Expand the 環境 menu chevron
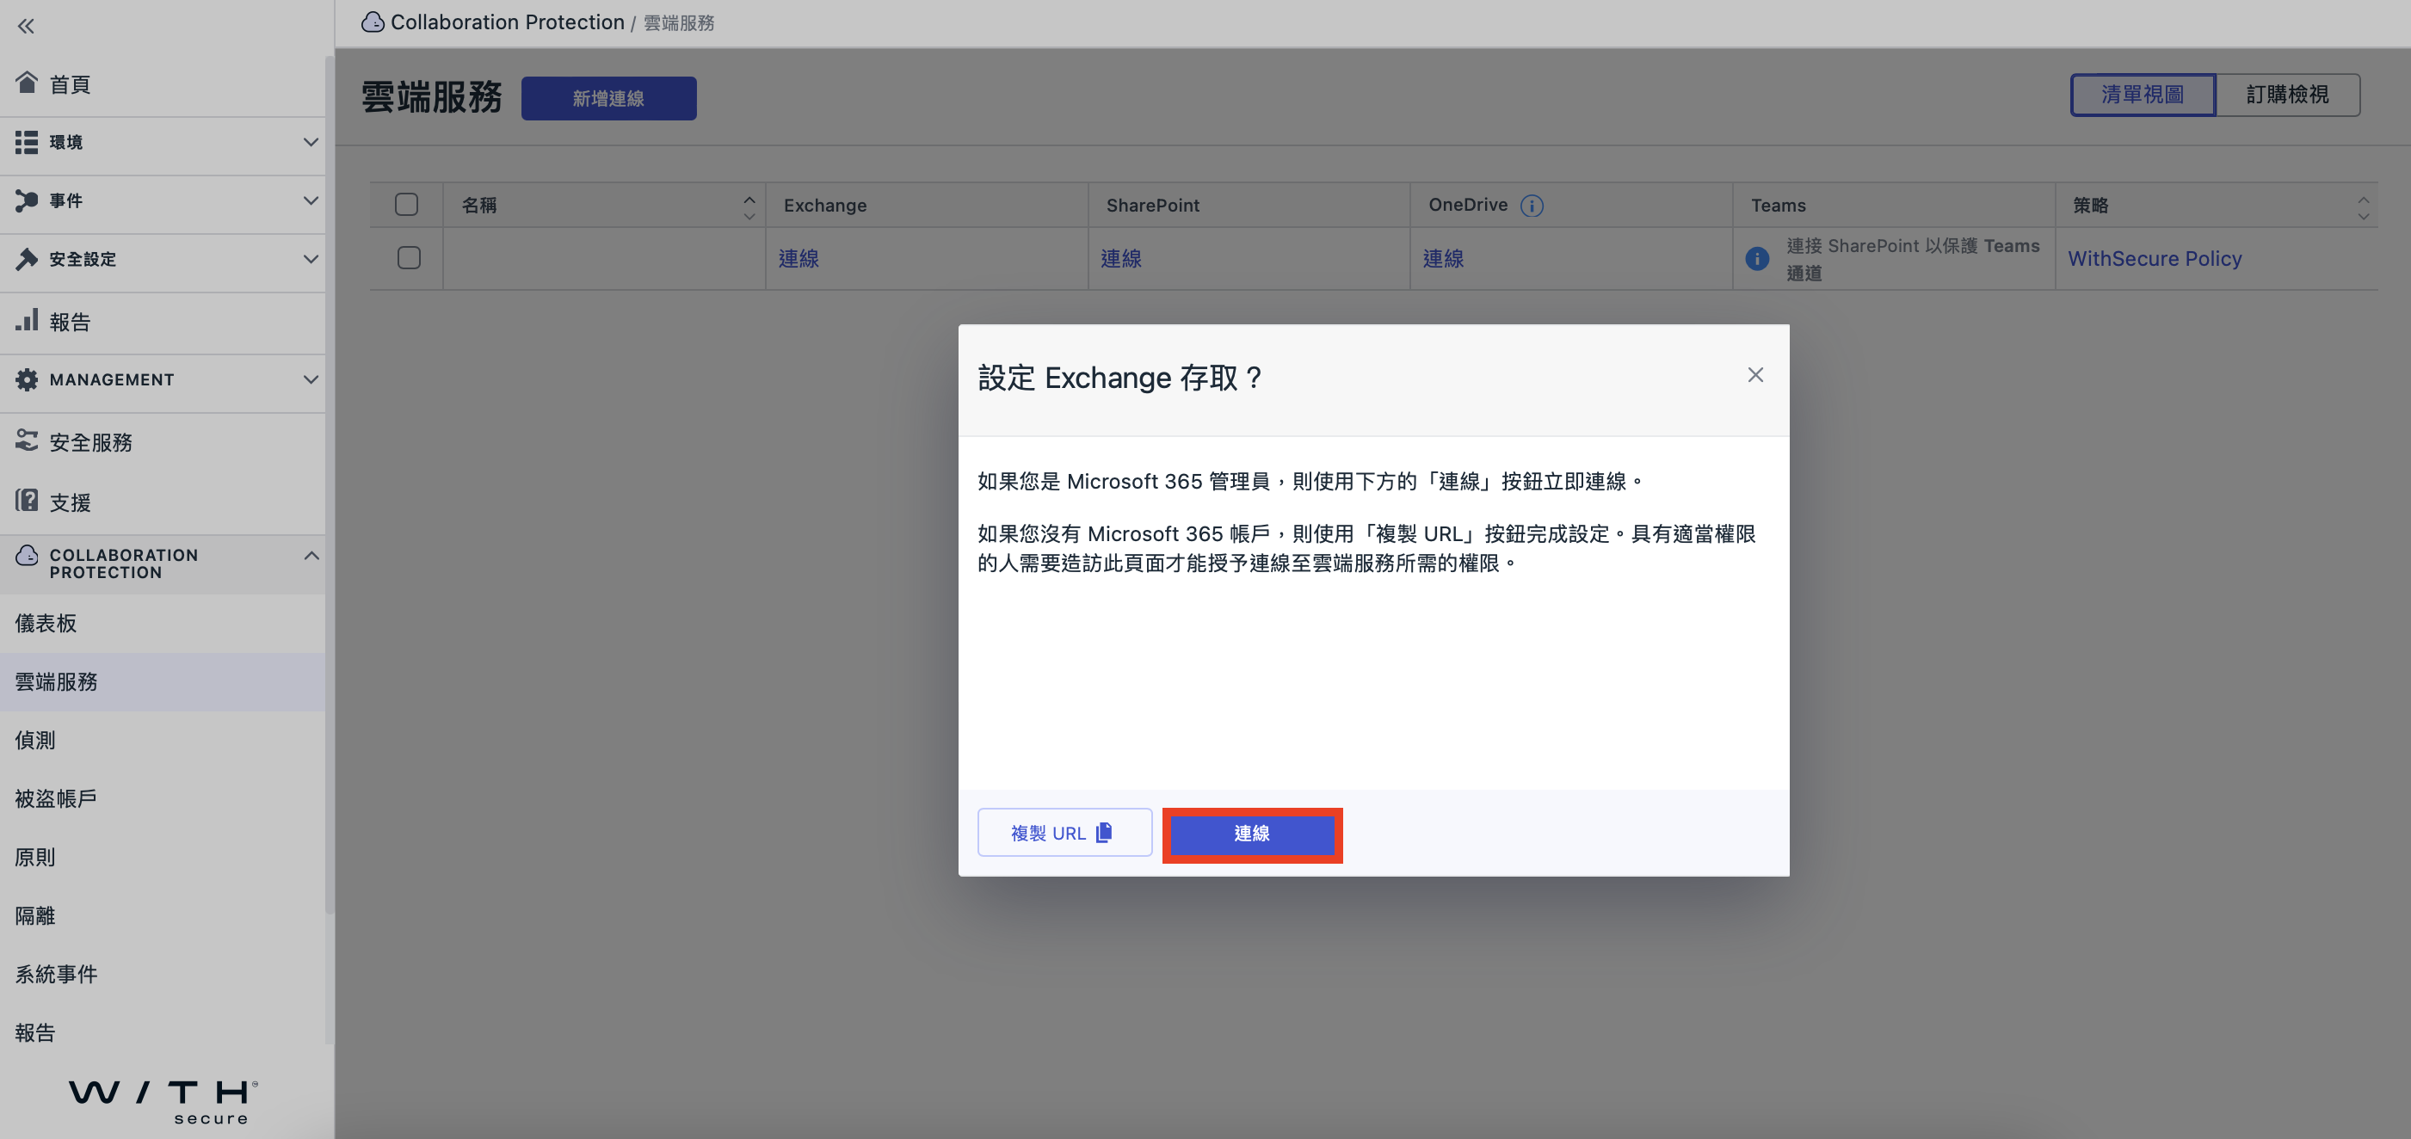The image size is (2411, 1139). (311, 142)
